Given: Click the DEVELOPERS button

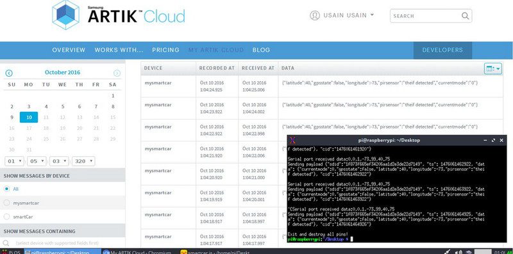Looking at the screenshot, I should (x=442, y=51).
